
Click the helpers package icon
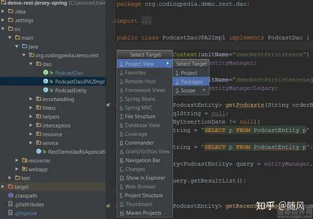tap(39, 116)
